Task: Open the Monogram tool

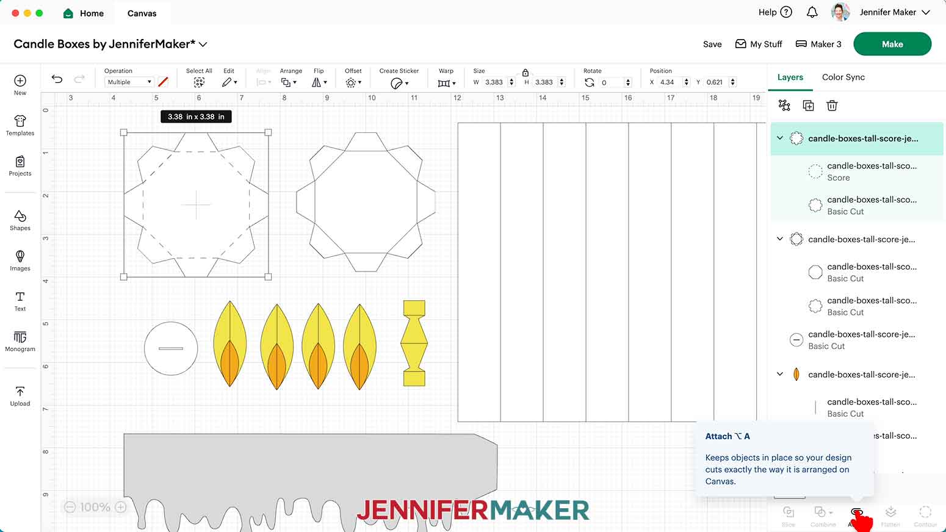Action: coord(20,341)
